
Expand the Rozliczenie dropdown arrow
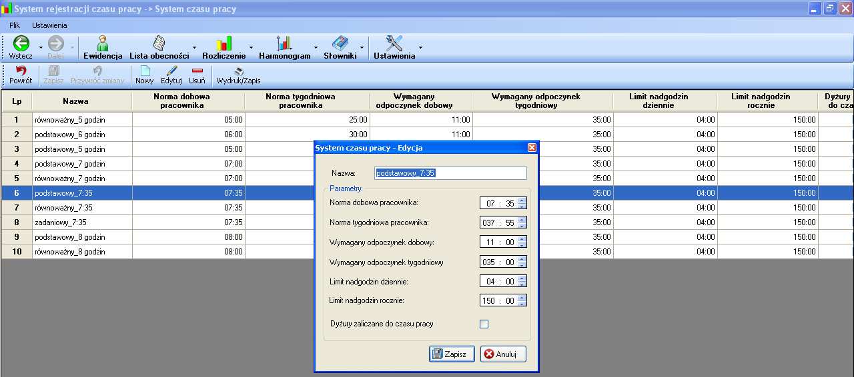coord(251,48)
